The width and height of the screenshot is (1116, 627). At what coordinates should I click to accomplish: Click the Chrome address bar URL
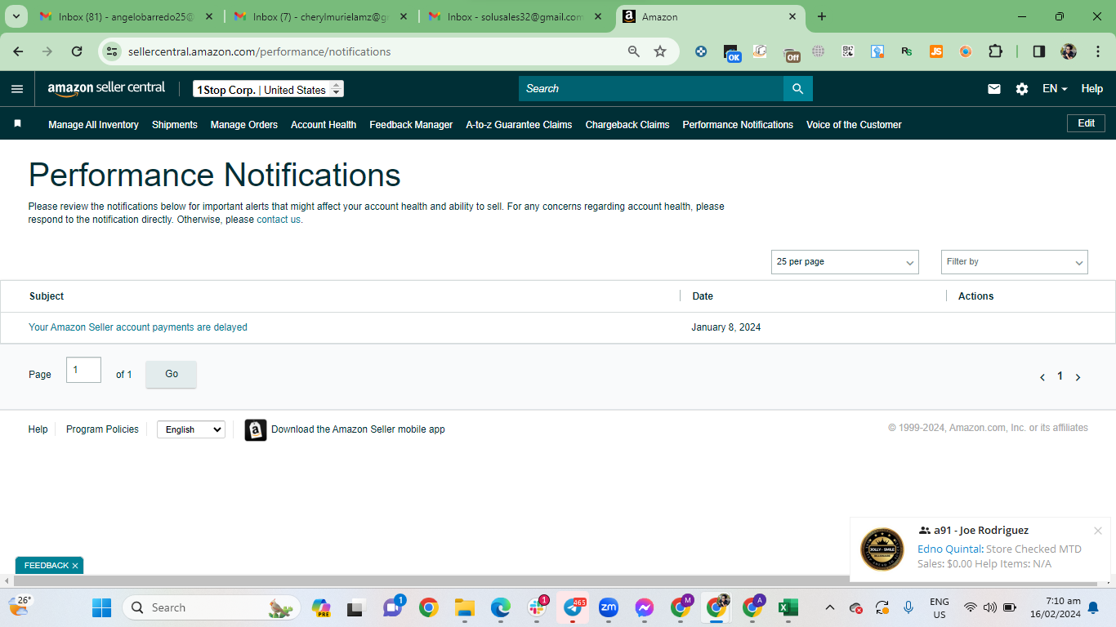pos(260,51)
